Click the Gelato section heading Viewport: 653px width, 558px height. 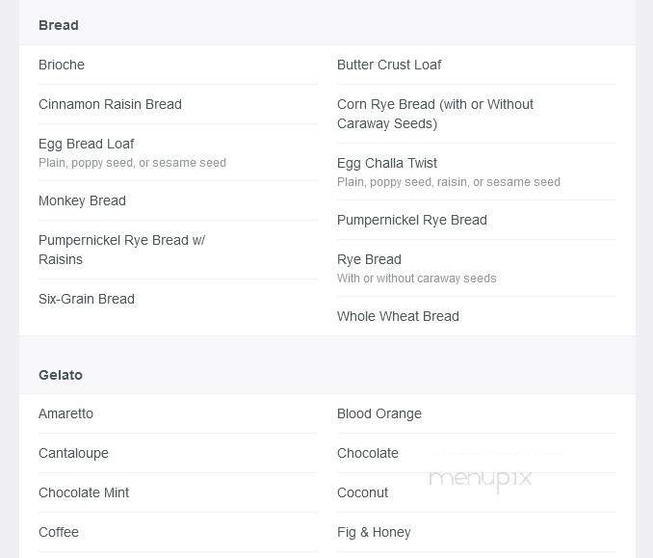(x=61, y=375)
